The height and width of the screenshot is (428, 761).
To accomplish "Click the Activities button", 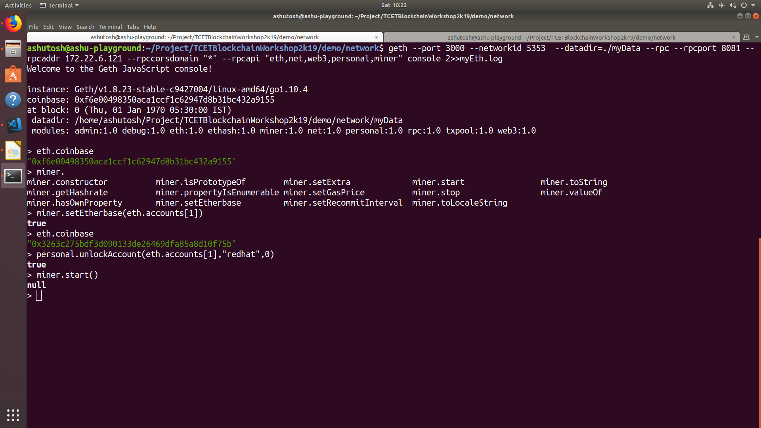I will [x=18, y=5].
